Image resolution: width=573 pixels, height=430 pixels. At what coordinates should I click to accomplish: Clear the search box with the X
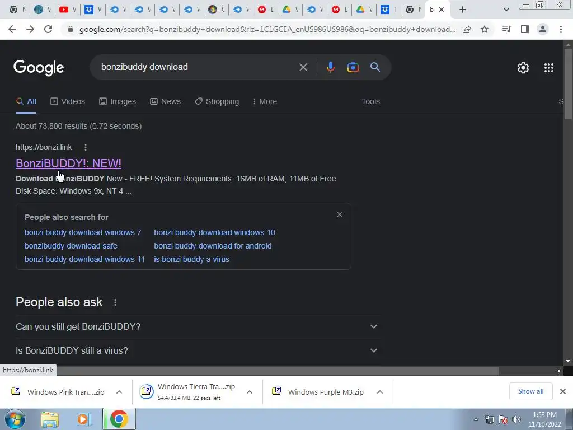pos(303,67)
